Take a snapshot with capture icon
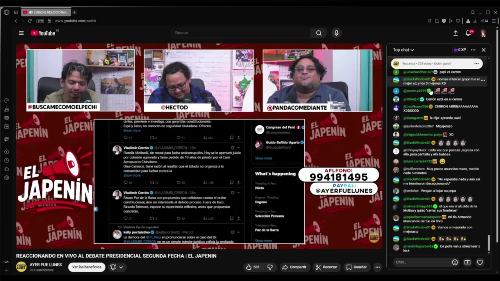The width and height of the screenshot is (500, 281). pyautogui.click(x=437, y=21)
